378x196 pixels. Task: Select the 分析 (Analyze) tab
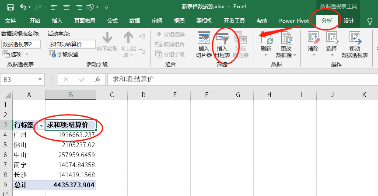(x=327, y=21)
